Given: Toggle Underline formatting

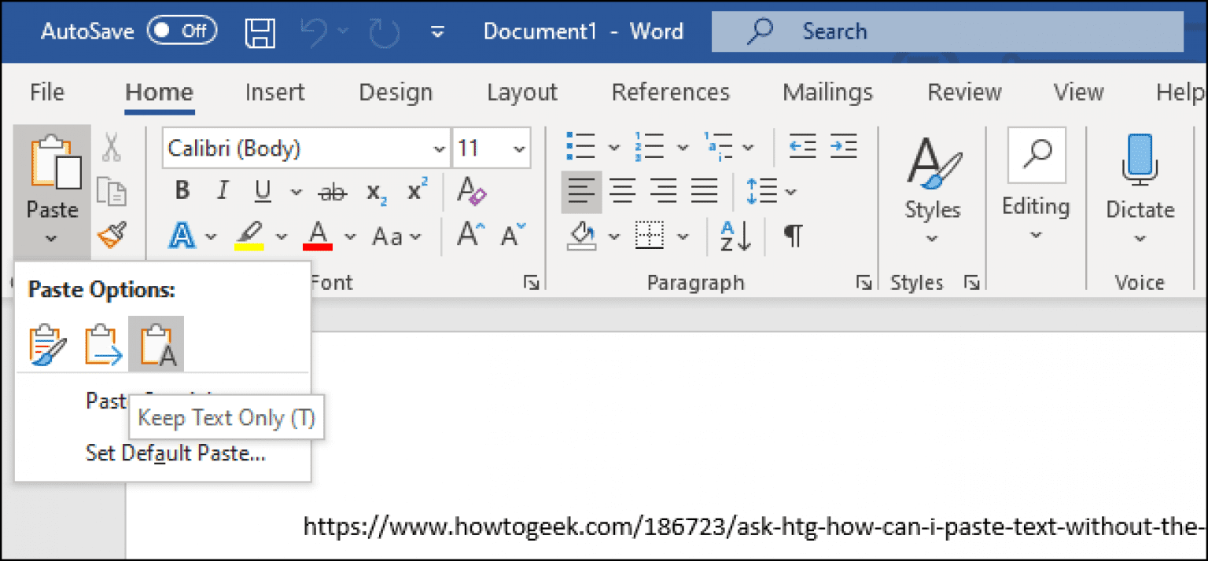Looking at the screenshot, I should (x=263, y=191).
